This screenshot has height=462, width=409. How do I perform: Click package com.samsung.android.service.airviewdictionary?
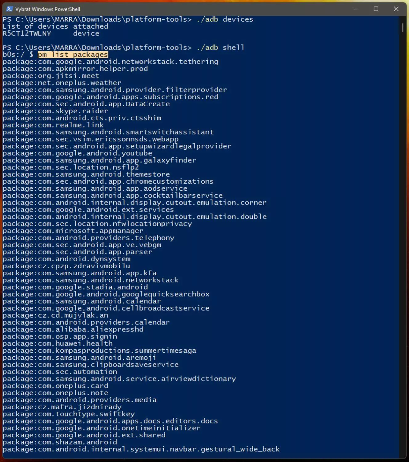[x=119, y=379]
